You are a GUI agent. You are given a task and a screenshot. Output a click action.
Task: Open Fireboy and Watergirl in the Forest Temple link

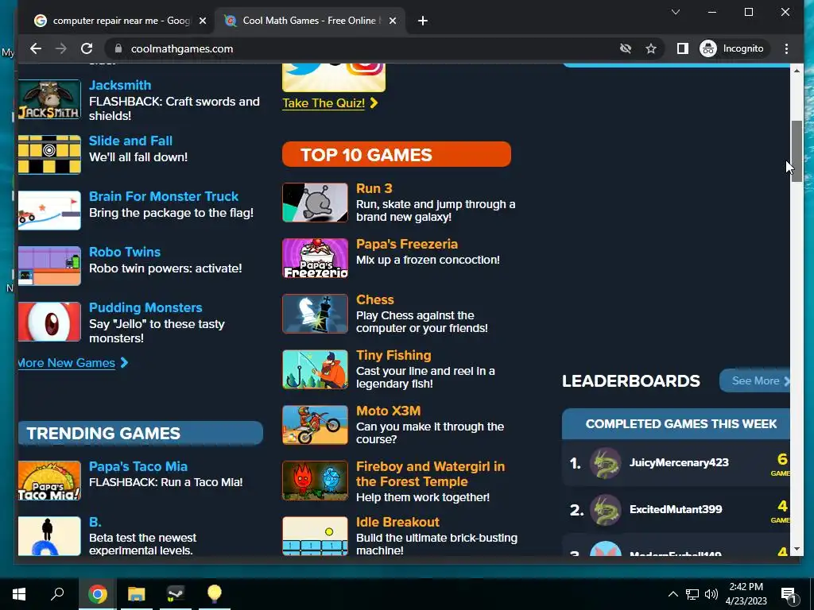click(x=430, y=473)
